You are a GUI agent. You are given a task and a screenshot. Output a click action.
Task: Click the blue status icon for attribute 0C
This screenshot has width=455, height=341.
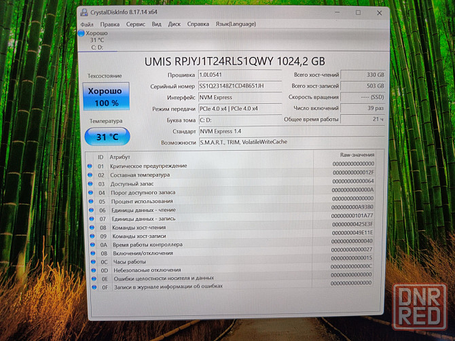click(x=93, y=262)
